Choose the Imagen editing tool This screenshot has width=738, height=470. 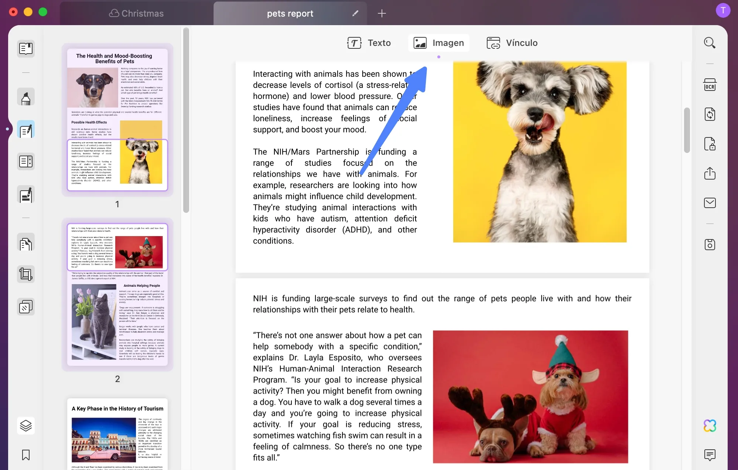click(x=438, y=43)
